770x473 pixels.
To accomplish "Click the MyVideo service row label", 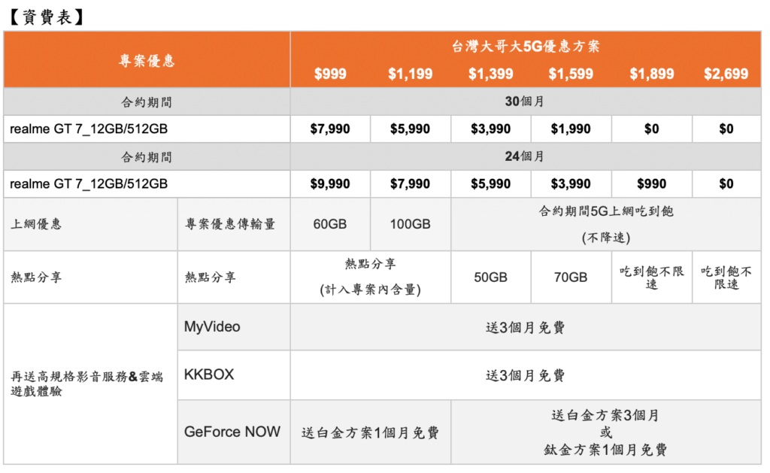I will (x=212, y=327).
